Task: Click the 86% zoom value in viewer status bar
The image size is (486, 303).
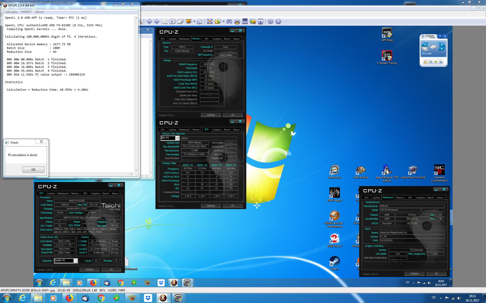Action: point(103,290)
